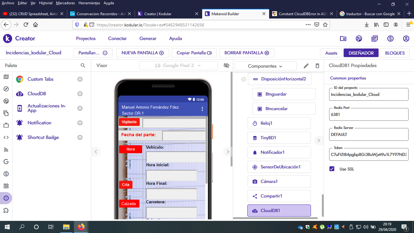Viewport: 414px width, 233px height.
Task: Click the trash delete component icon
Action: coord(317,66)
